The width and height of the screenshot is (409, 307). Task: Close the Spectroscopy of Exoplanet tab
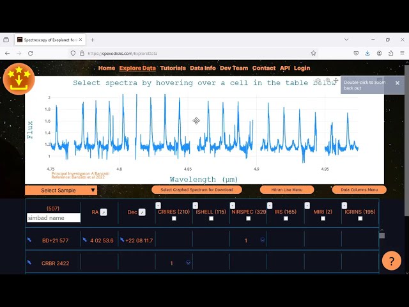[81, 40]
